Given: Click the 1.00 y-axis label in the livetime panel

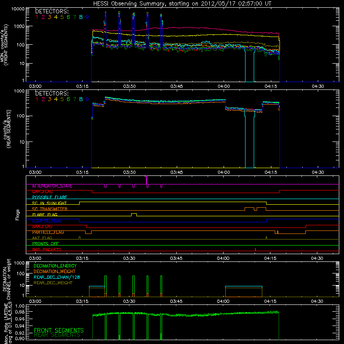Looking at the screenshot, I should click(x=20, y=306).
